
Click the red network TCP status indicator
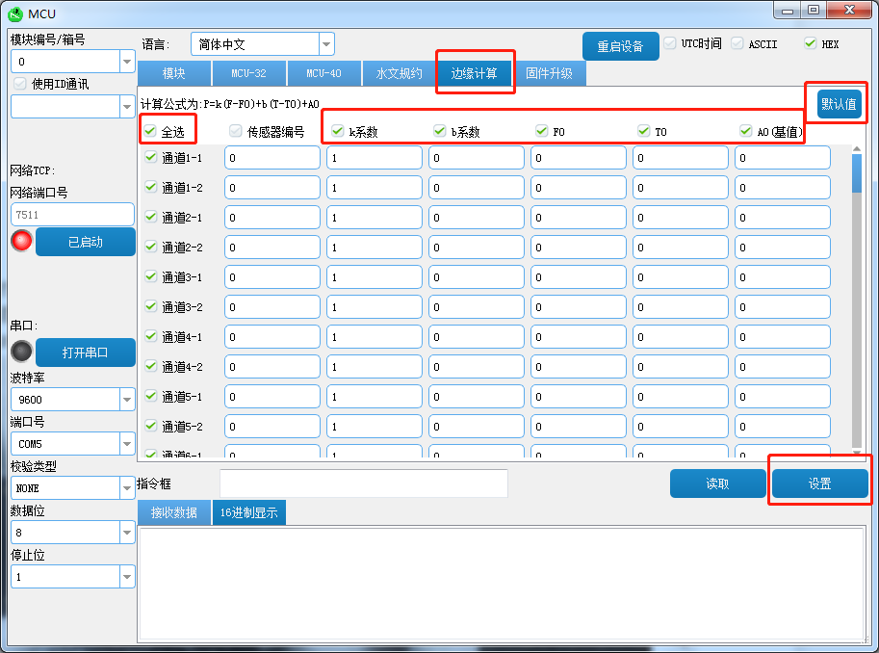tap(21, 241)
